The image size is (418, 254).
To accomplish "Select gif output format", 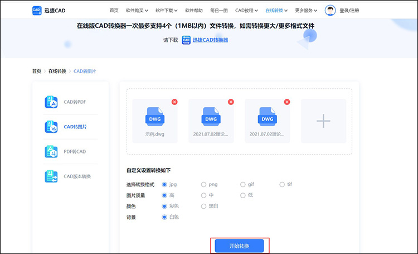I will click(x=242, y=185).
